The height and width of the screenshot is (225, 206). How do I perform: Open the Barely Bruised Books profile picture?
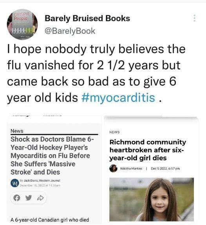(22, 24)
